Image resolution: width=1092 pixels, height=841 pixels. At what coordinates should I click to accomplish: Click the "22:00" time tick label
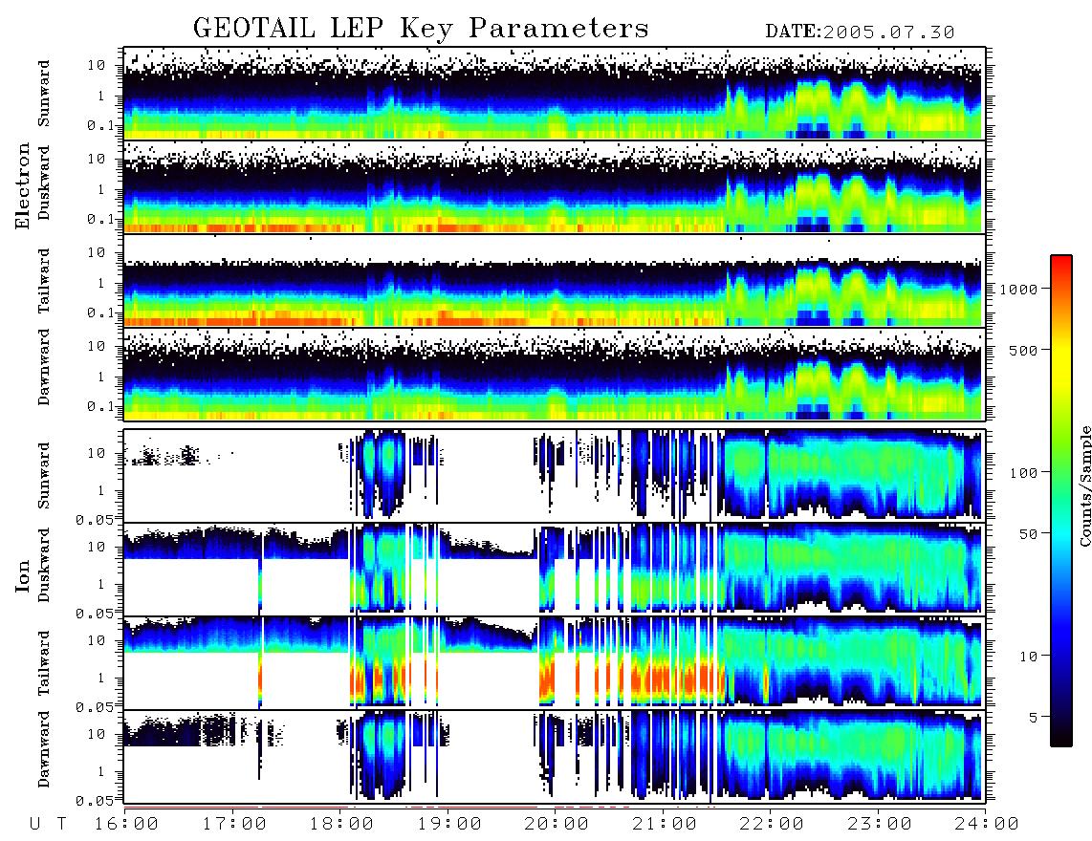[x=772, y=824]
